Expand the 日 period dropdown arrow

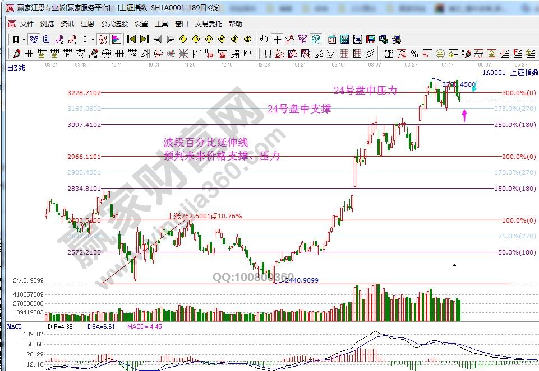(23, 39)
